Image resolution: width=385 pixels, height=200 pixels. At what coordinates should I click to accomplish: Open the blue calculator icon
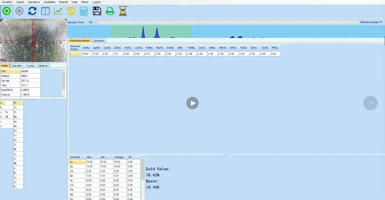click(x=84, y=11)
